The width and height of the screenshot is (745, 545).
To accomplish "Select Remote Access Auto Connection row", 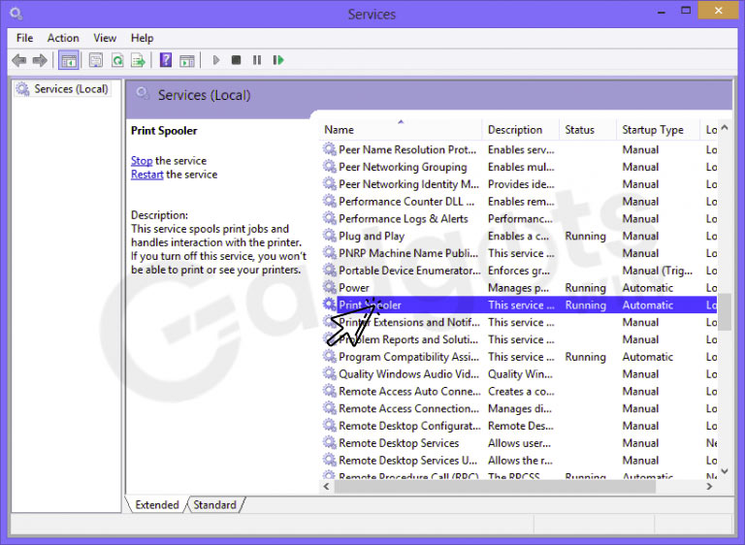I will pos(518,391).
